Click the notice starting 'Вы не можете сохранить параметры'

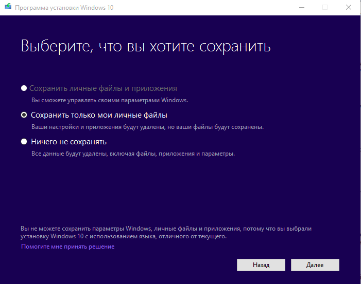[x=166, y=232]
